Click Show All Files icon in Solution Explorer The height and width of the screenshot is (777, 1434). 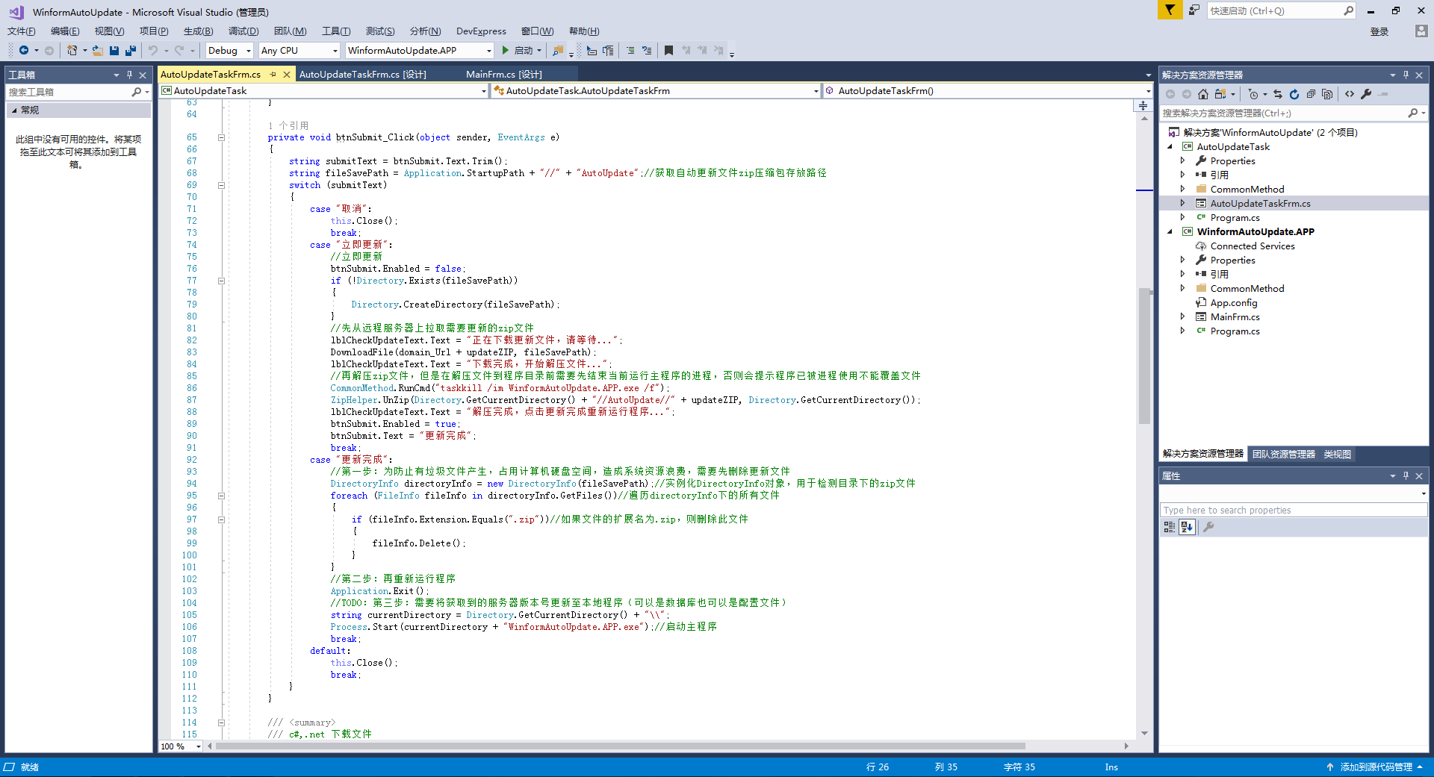pos(1327,94)
